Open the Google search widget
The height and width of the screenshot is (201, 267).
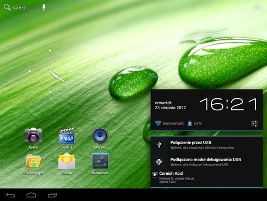[x=16, y=7]
